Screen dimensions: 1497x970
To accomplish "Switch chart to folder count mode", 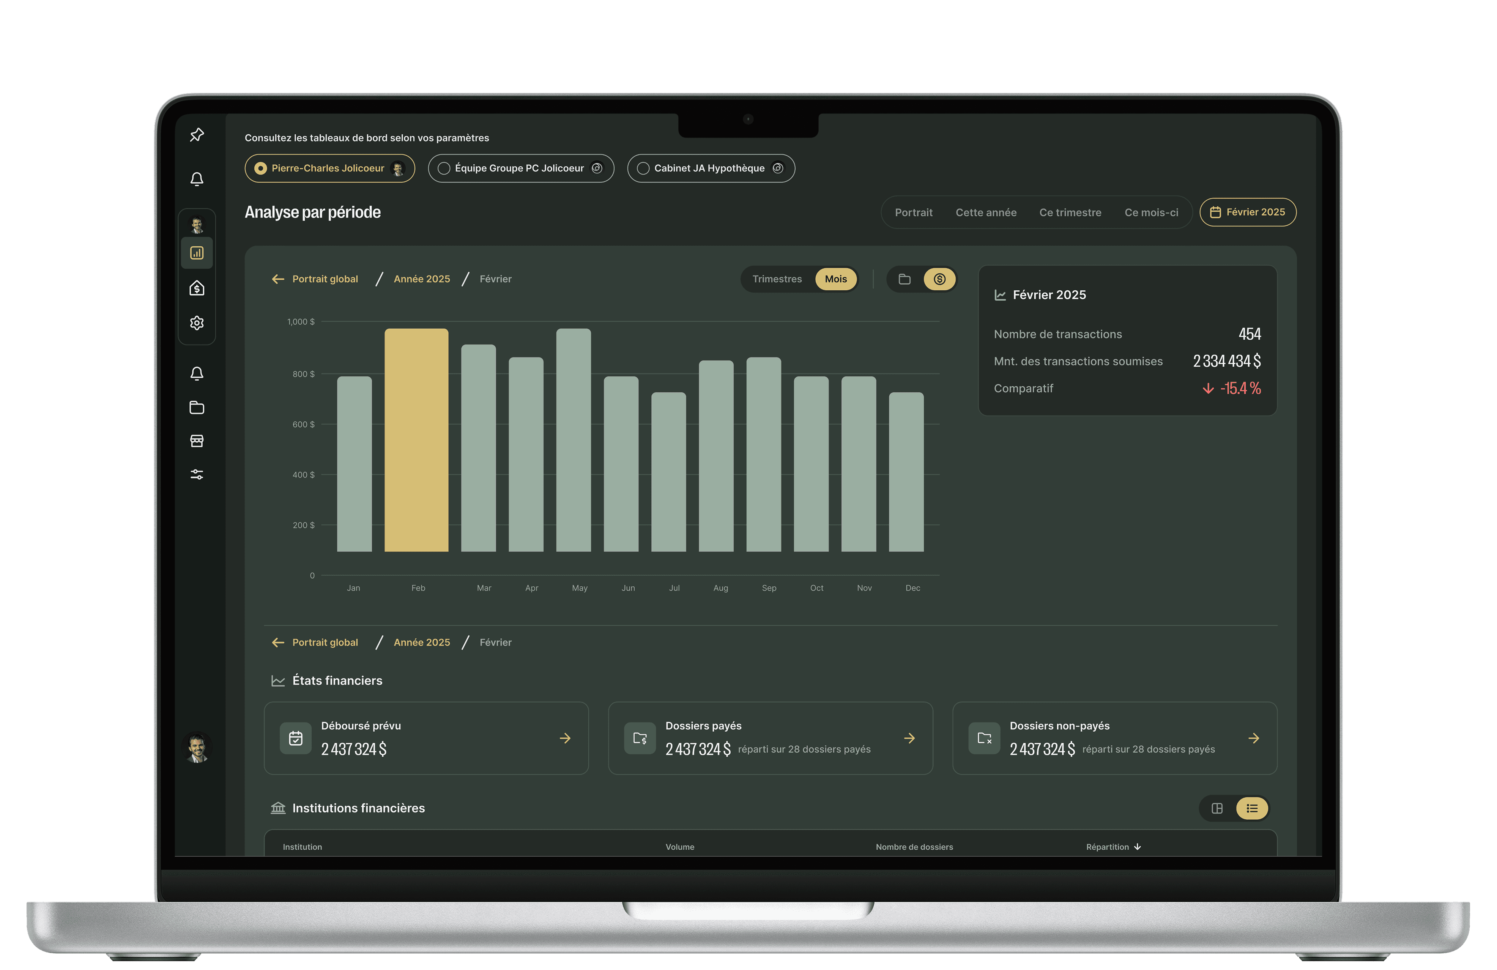I will pos(905,279).
